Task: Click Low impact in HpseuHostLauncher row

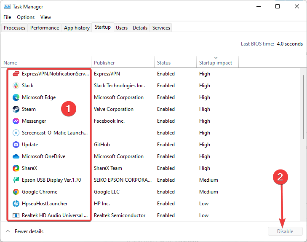Action: click(204, 204)
